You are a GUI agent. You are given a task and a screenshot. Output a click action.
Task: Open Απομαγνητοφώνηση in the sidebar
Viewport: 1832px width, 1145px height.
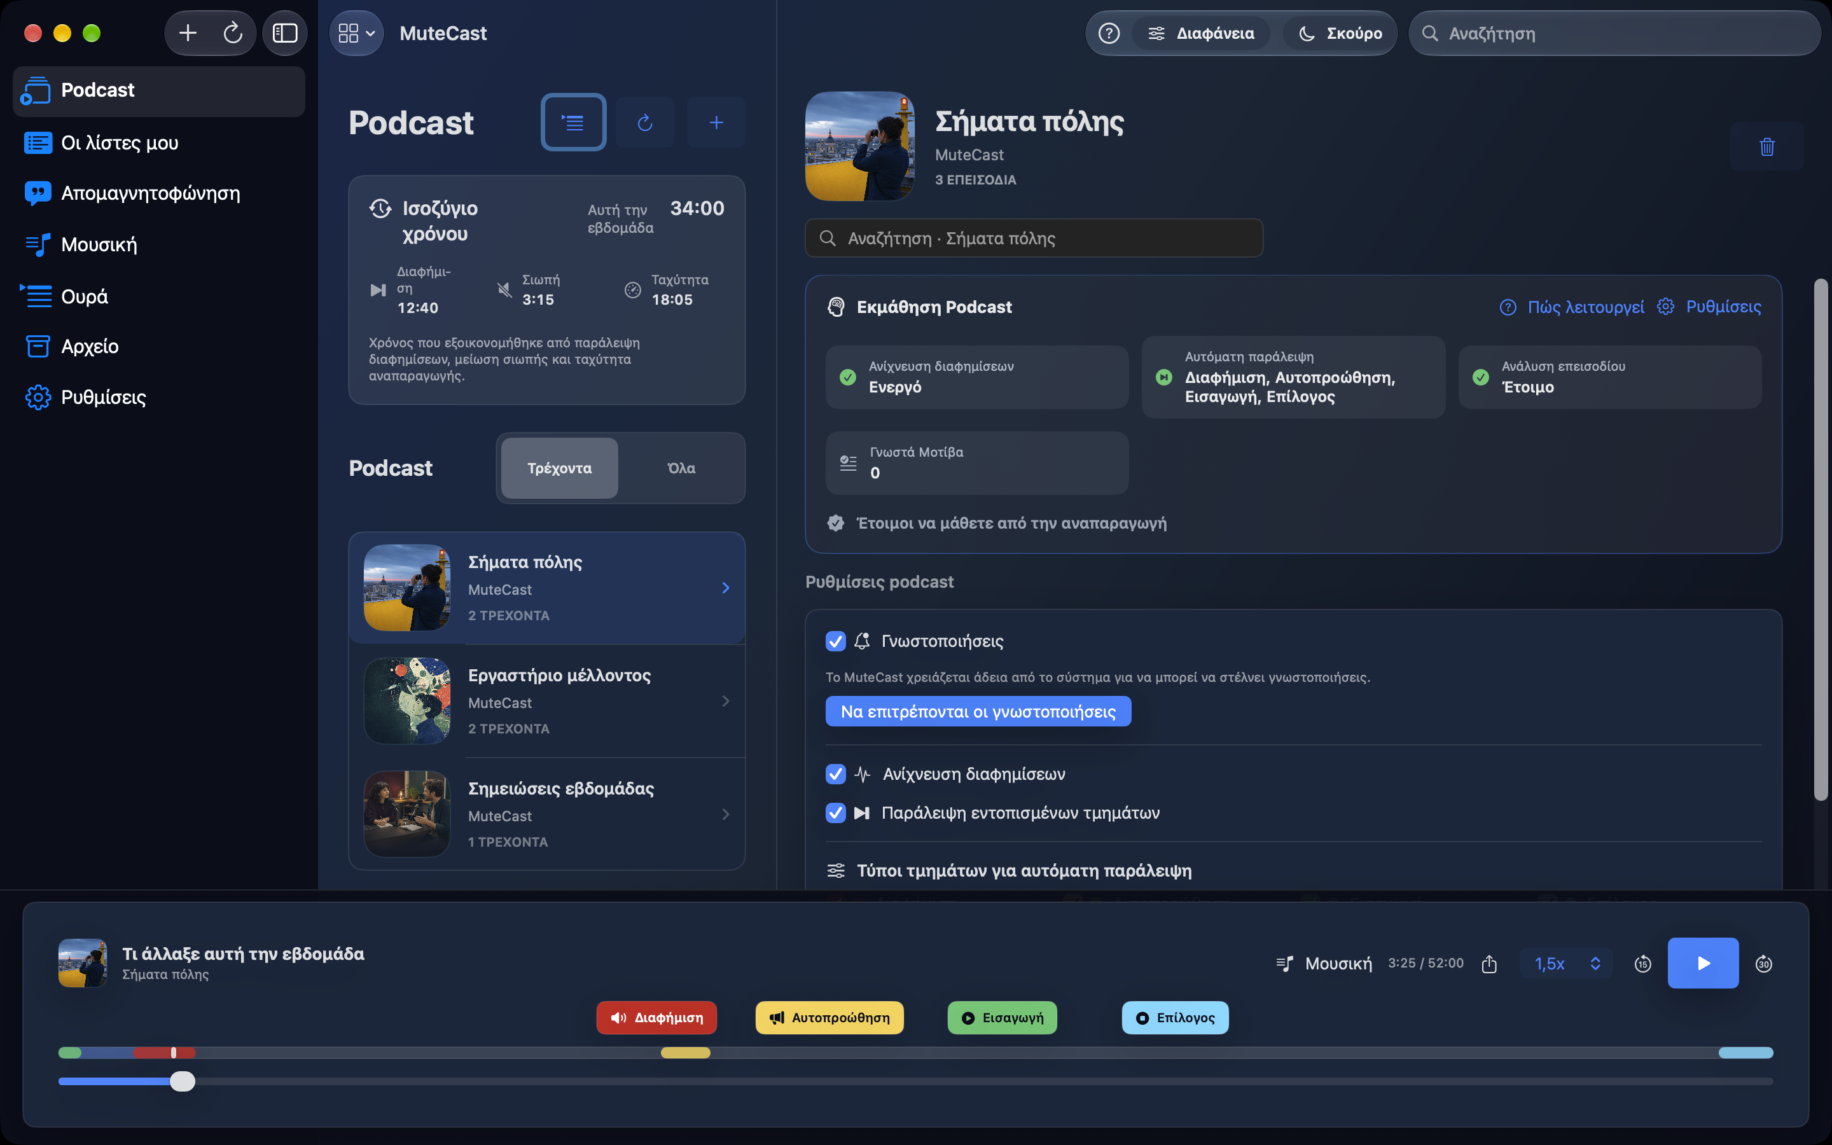coord(159,193)
